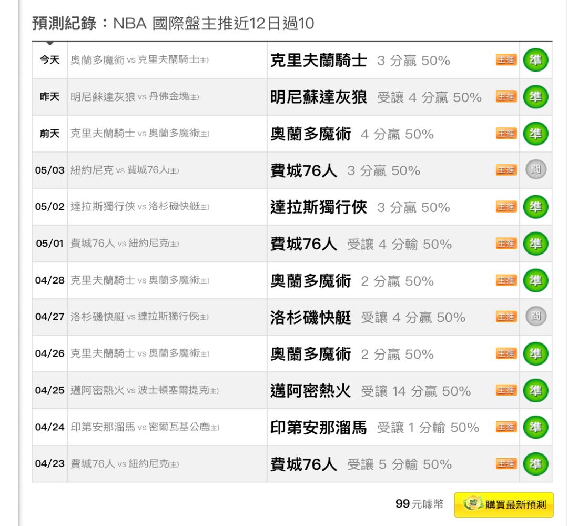
Task: Click the orange 主推 badge in the 昨天 row
Action: (x=506, y=97)
